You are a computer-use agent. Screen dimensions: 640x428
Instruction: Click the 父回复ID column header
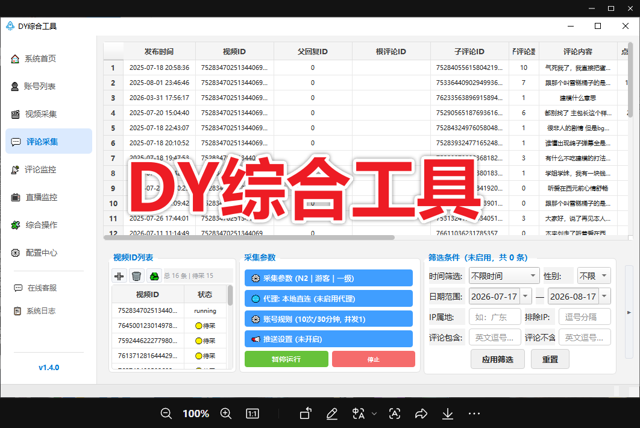[313, 51]
